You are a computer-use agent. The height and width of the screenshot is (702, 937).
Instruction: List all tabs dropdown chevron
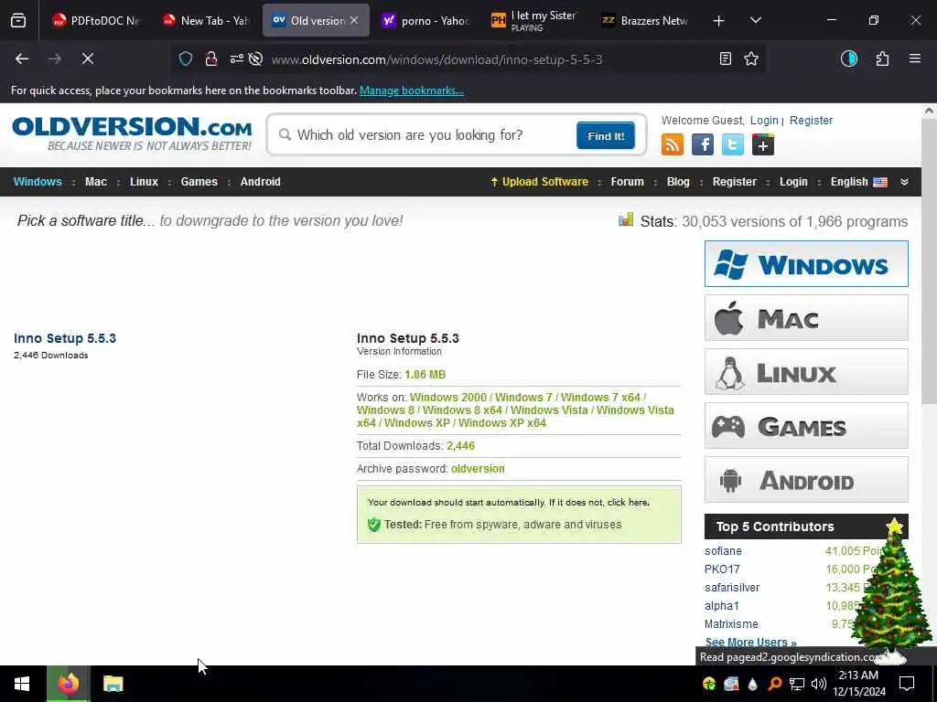pyautogui.click(x=755, y=20)
